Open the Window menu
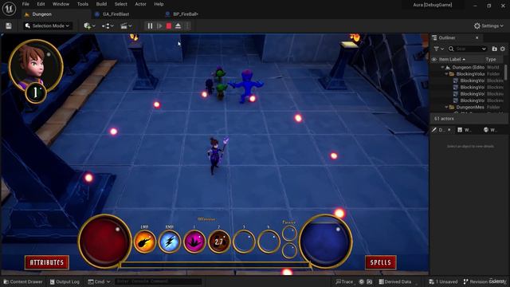510x287 pixels. (61, 4)
